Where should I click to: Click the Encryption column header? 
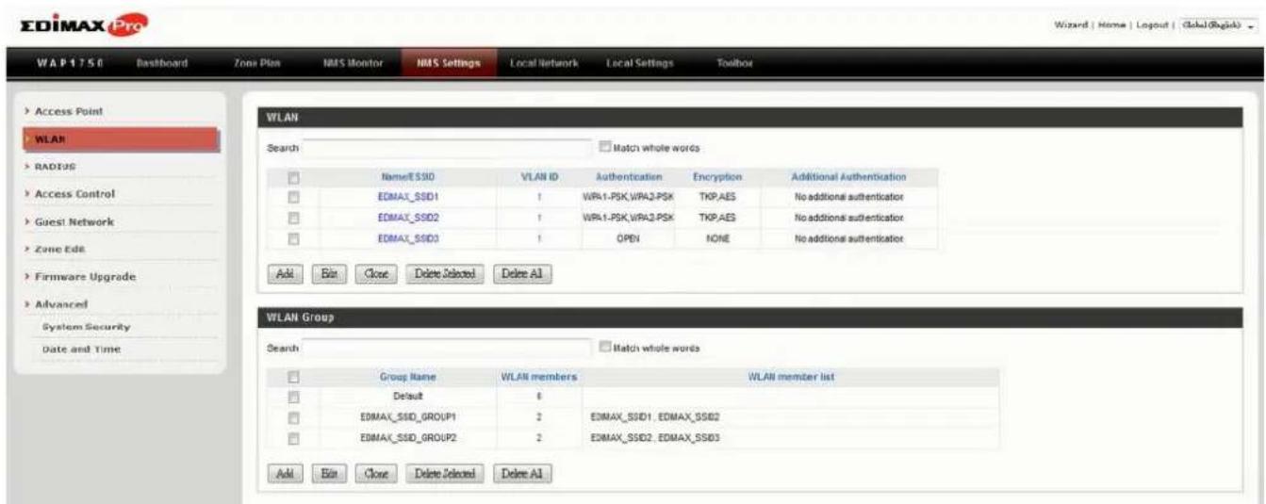pos(717,176)
